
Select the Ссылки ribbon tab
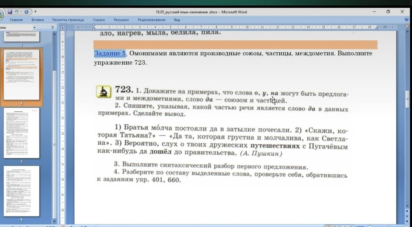[99, 20]
